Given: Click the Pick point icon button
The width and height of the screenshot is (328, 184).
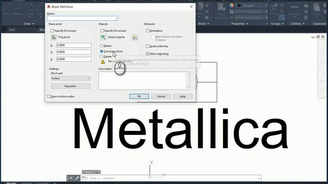Looking at the screenshot, I should tap(54, 37).
